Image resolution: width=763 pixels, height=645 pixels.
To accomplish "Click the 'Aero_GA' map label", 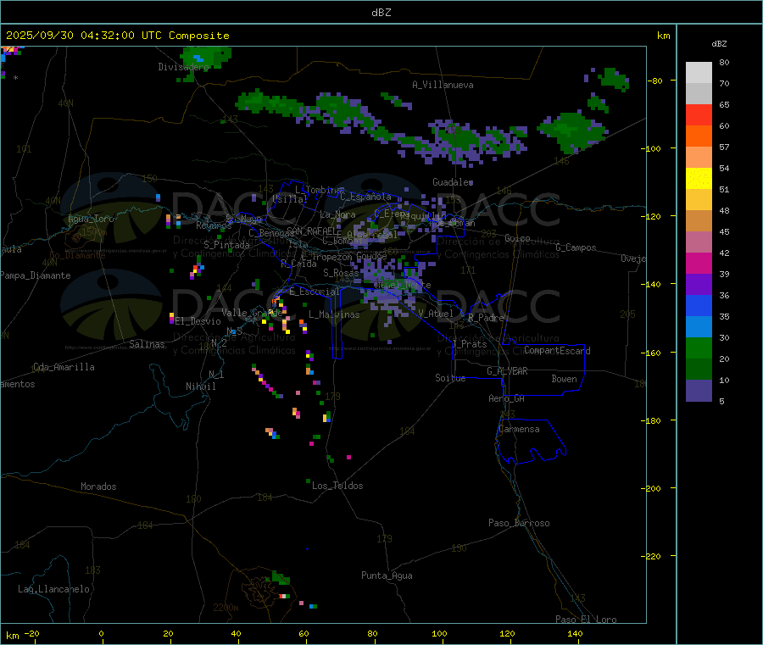I will click(x=507, y=398).
